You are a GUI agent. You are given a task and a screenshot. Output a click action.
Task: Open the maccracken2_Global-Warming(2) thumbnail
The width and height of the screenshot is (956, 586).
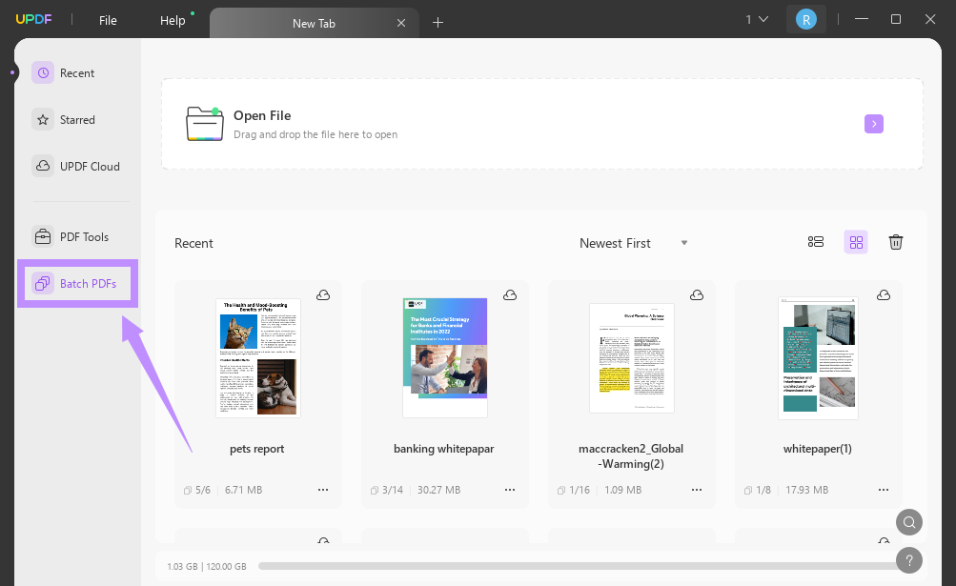(x=631, y=357)
